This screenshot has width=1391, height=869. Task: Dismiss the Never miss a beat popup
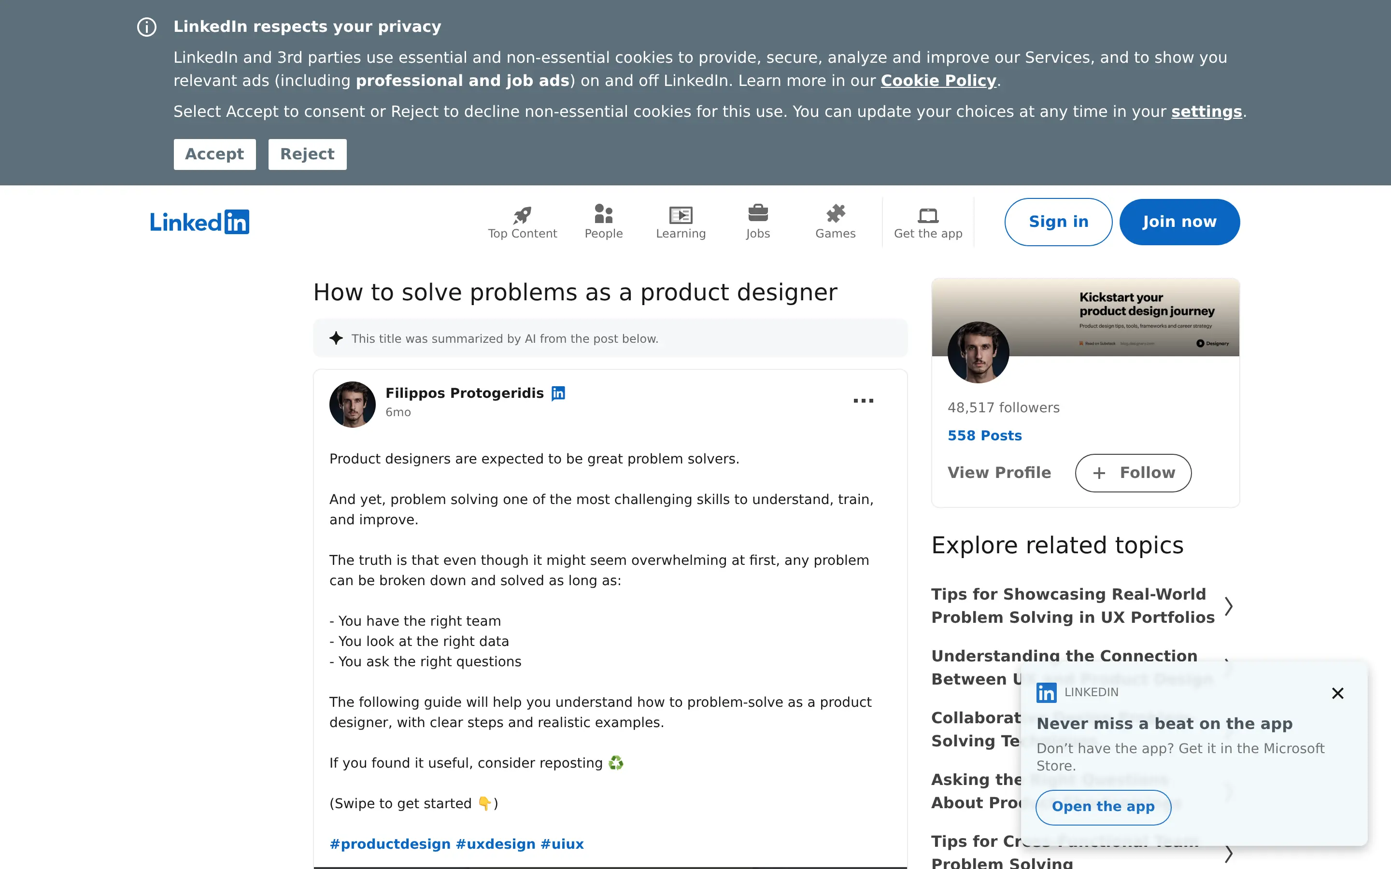1337,693
